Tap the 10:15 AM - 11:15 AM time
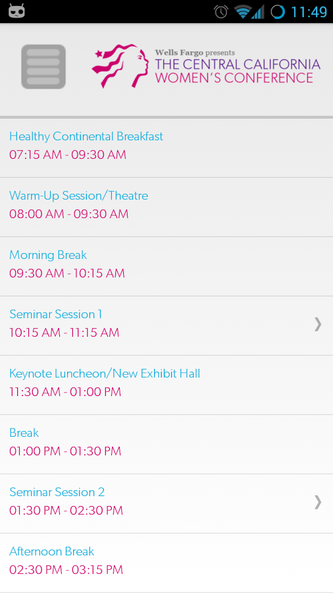 point(64,333)
